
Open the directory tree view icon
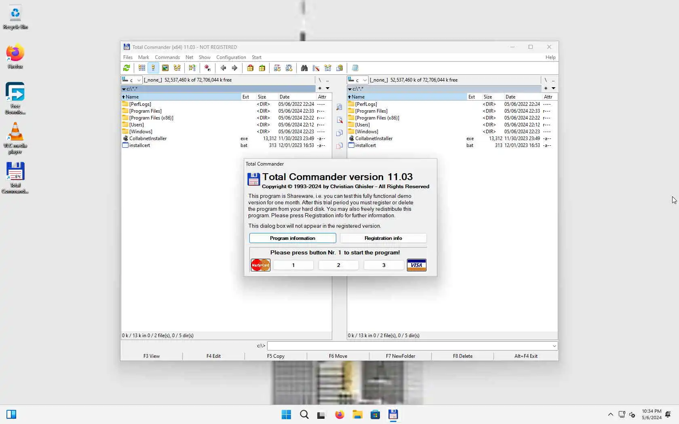point(177,68)
